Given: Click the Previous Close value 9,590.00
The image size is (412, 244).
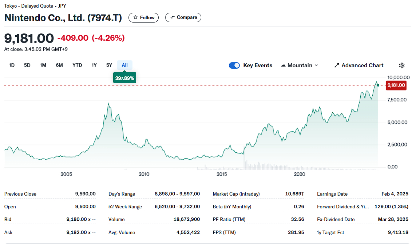Looking at the screenshot, I should click(86, 194).
